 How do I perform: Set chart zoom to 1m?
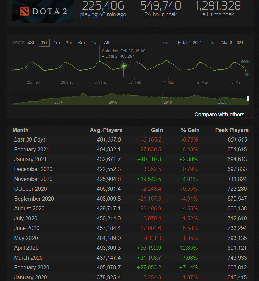57,43
